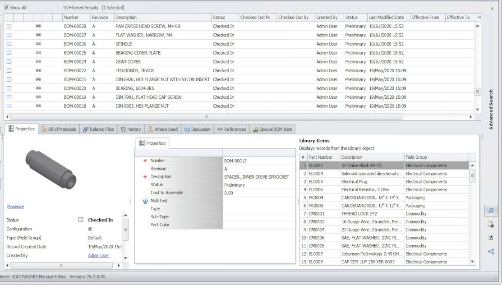Screen dimensions: 502x285
Task: Check the box for BOM-00028 row
Action: 9,26
